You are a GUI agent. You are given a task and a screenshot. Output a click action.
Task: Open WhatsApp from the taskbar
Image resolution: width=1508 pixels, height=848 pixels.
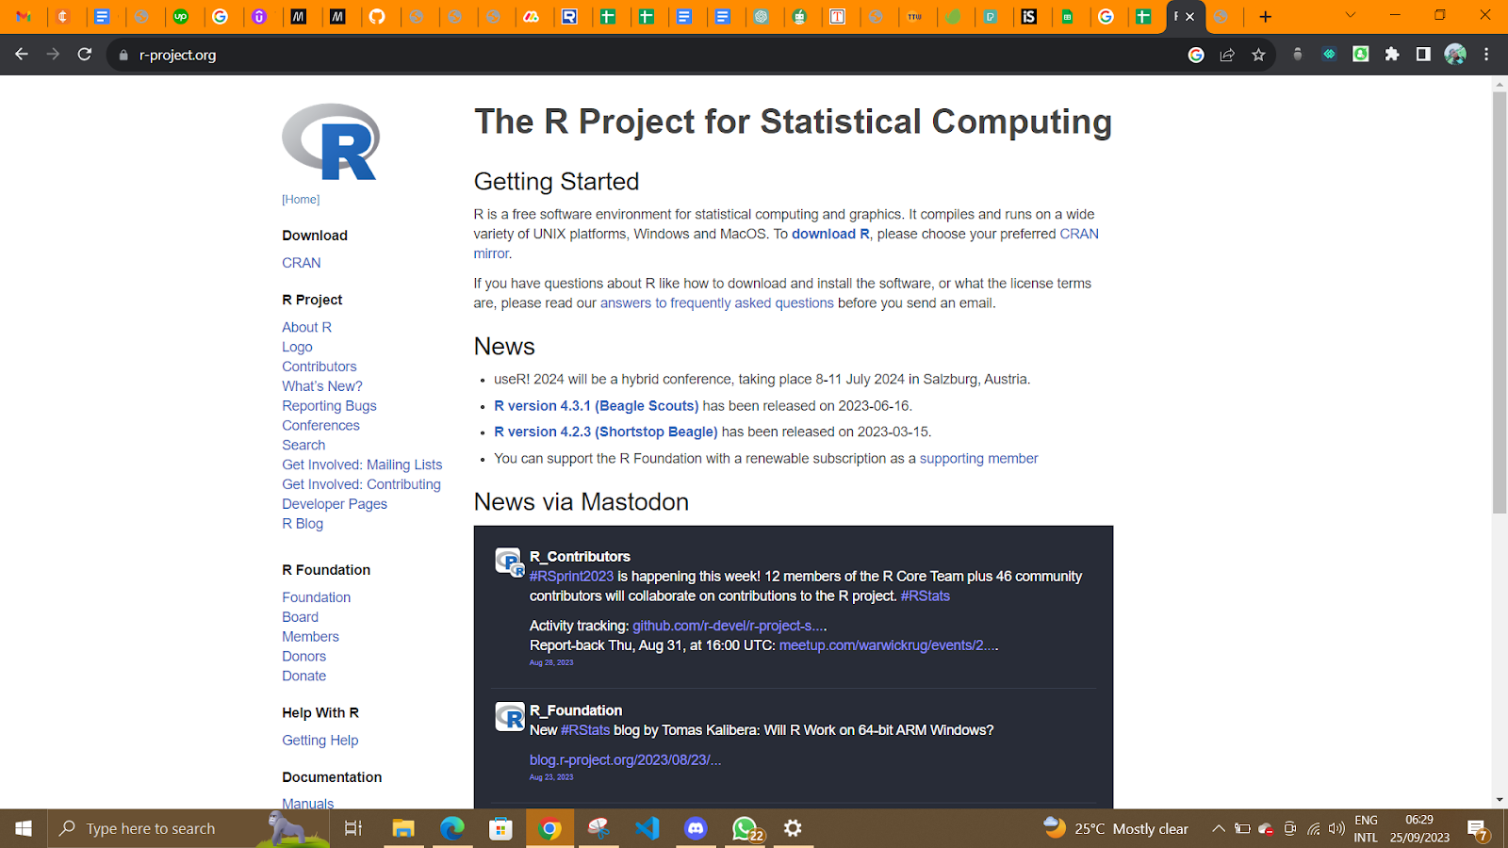click(746, 828)
